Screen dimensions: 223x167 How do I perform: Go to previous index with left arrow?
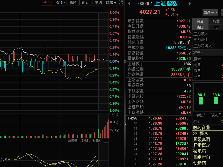tap(129, 4)
